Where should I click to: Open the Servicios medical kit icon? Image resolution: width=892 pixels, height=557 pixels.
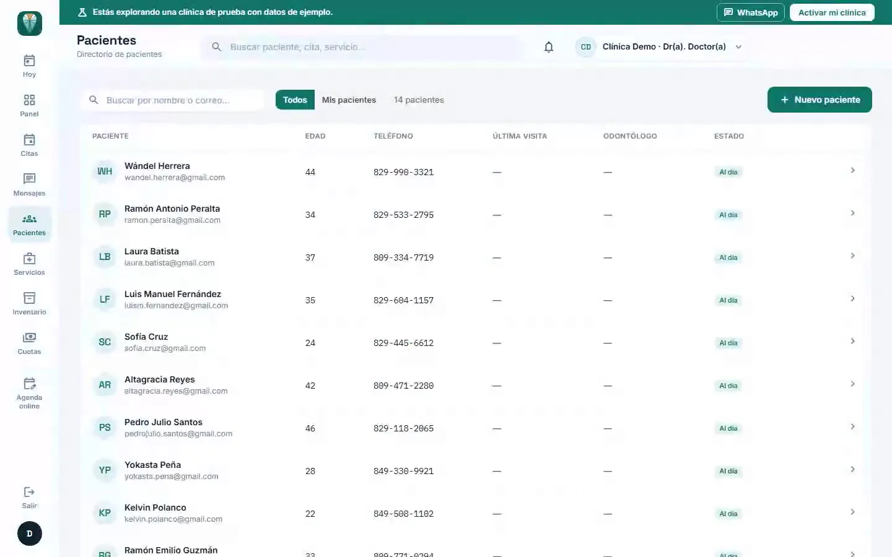[x=29, y=259]
